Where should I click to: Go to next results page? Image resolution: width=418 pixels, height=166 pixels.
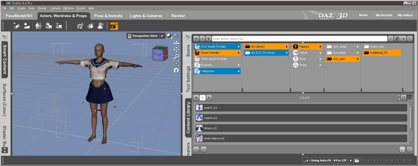(209, 97)
